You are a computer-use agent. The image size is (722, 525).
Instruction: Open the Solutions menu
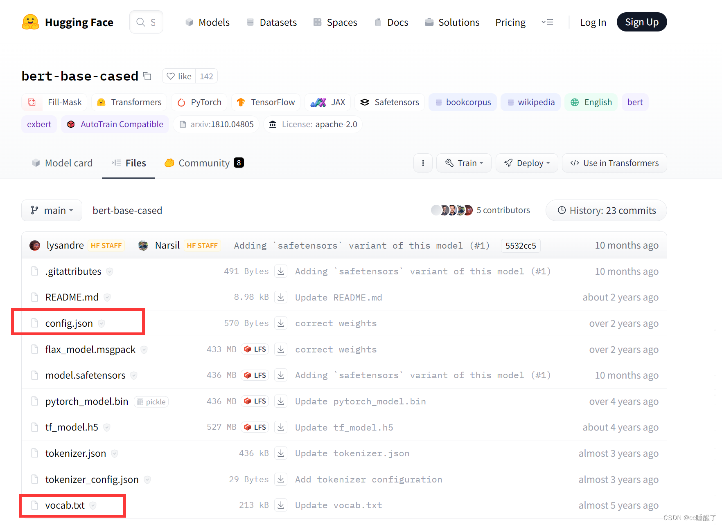click(452, 22)
